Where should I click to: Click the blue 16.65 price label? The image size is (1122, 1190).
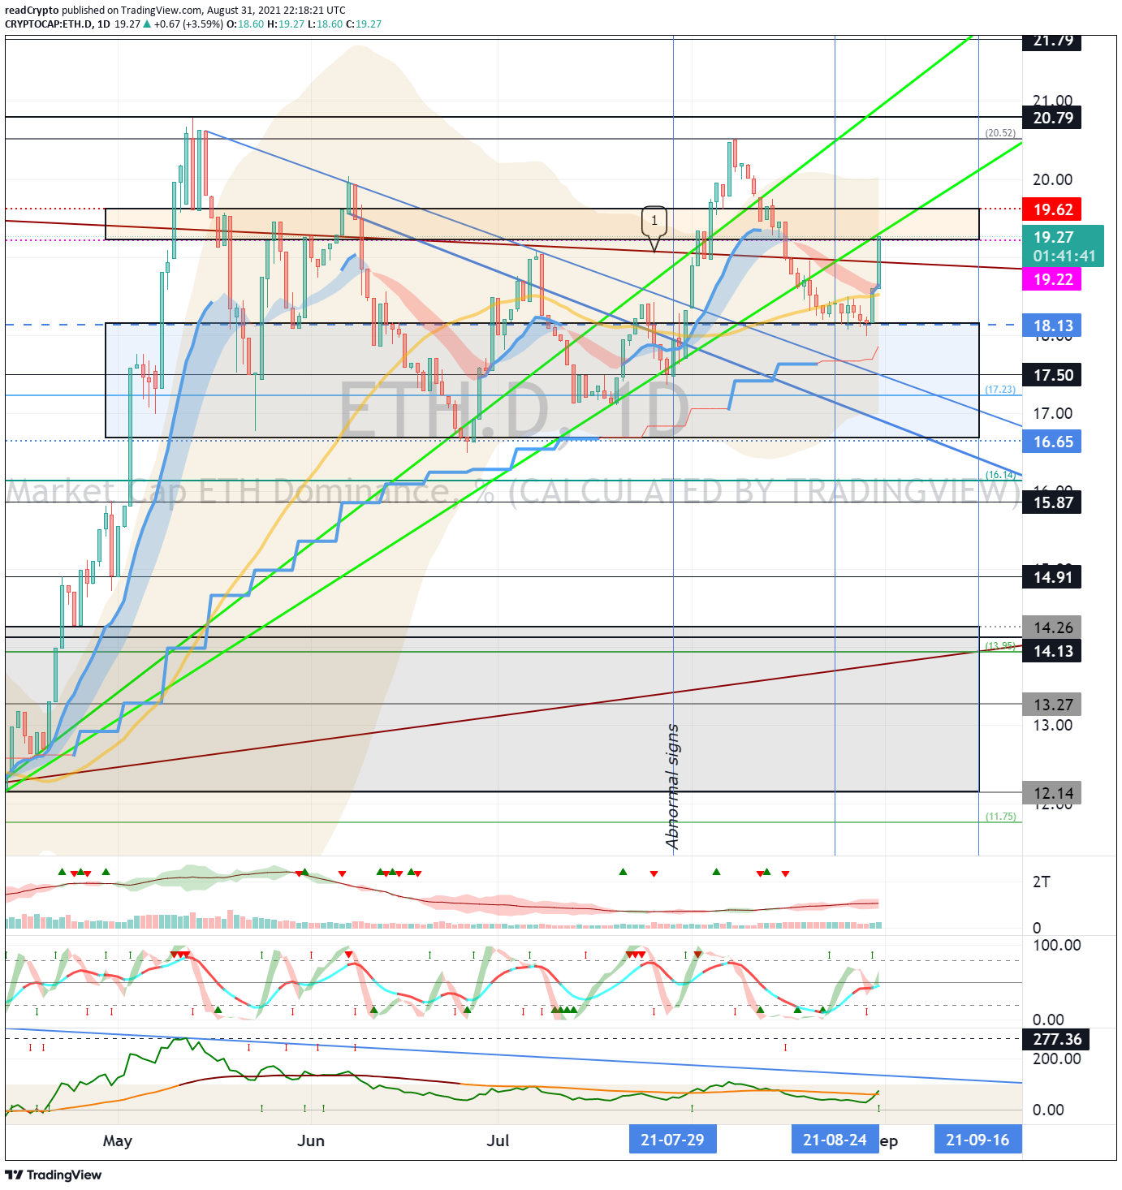click(x=1052, y=442)
